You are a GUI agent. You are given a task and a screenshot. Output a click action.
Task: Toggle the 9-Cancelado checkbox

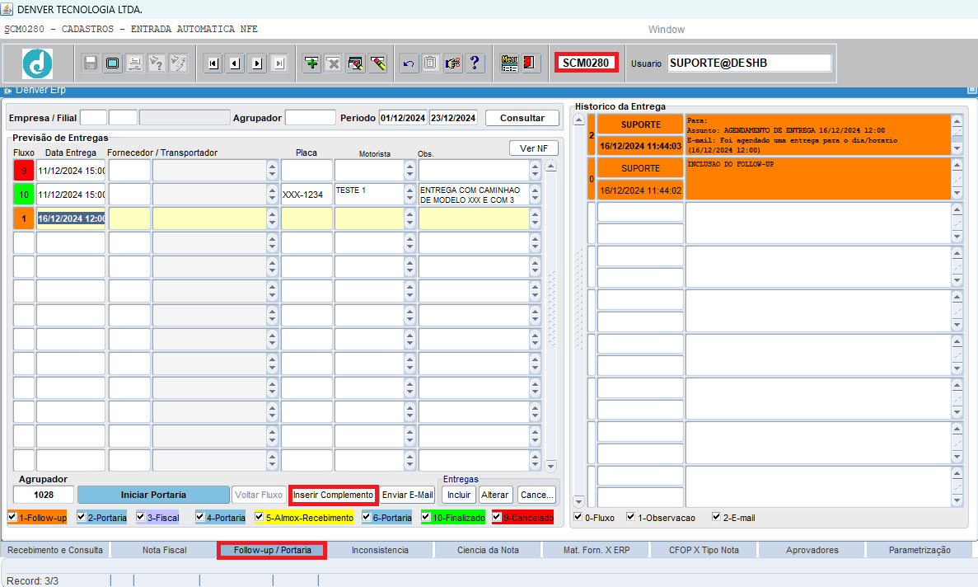pos(497,516)
